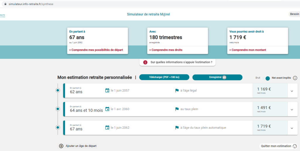Click the le 1 avr. 2060 date text
This screenshot has width=300, height=151.
click(x=120, y=109)
